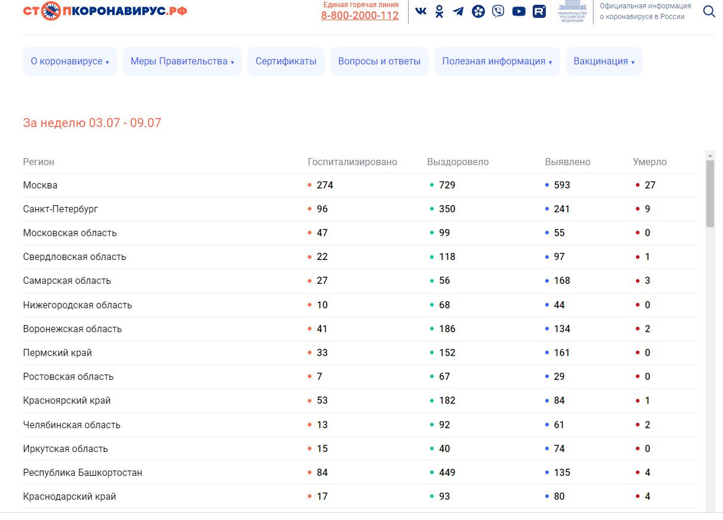Click Республика Башкортостан detected value 135
The image size is (723, 520).
click(x=563, y=473)
